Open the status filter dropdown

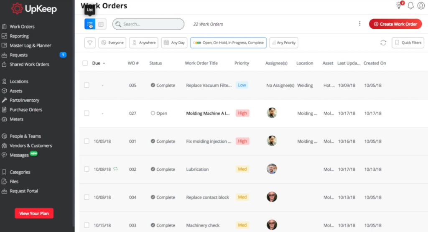click(228, 43)
